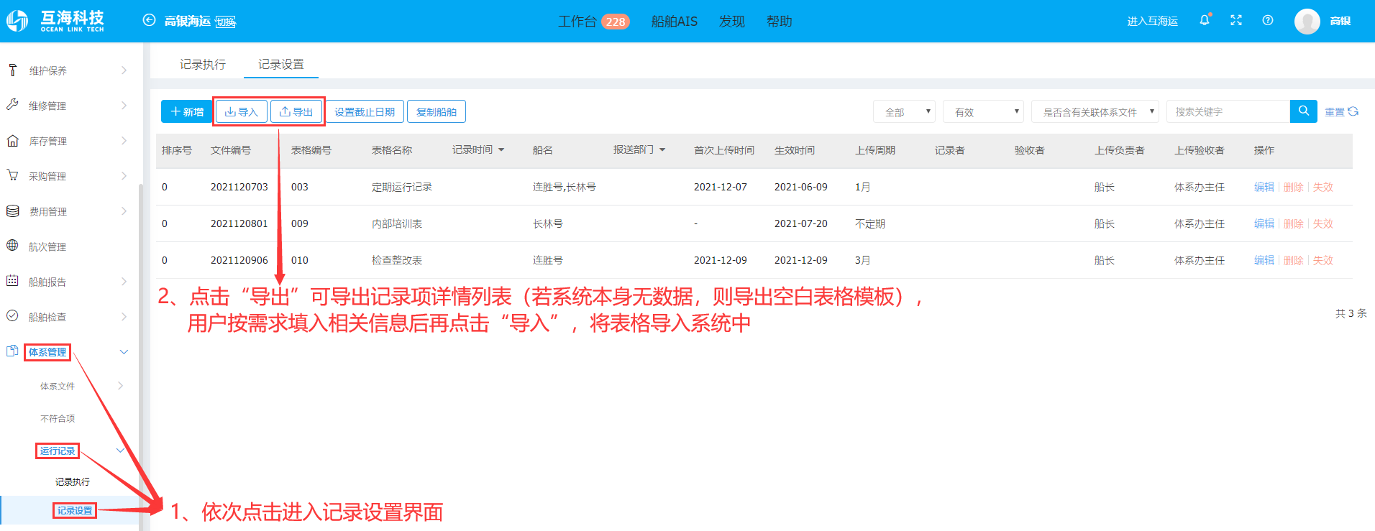
Task: Expand the 库存管理 sidebar chevron
Action: [124, 140]
